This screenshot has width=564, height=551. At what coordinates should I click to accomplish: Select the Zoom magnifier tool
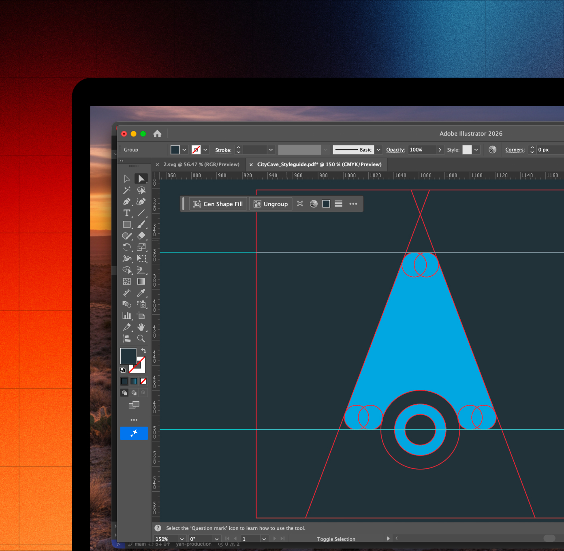coord(141,338)
